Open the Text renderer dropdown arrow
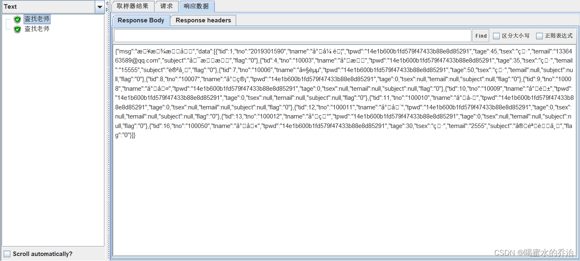580x261 pixels. click(x=100, y=7)
